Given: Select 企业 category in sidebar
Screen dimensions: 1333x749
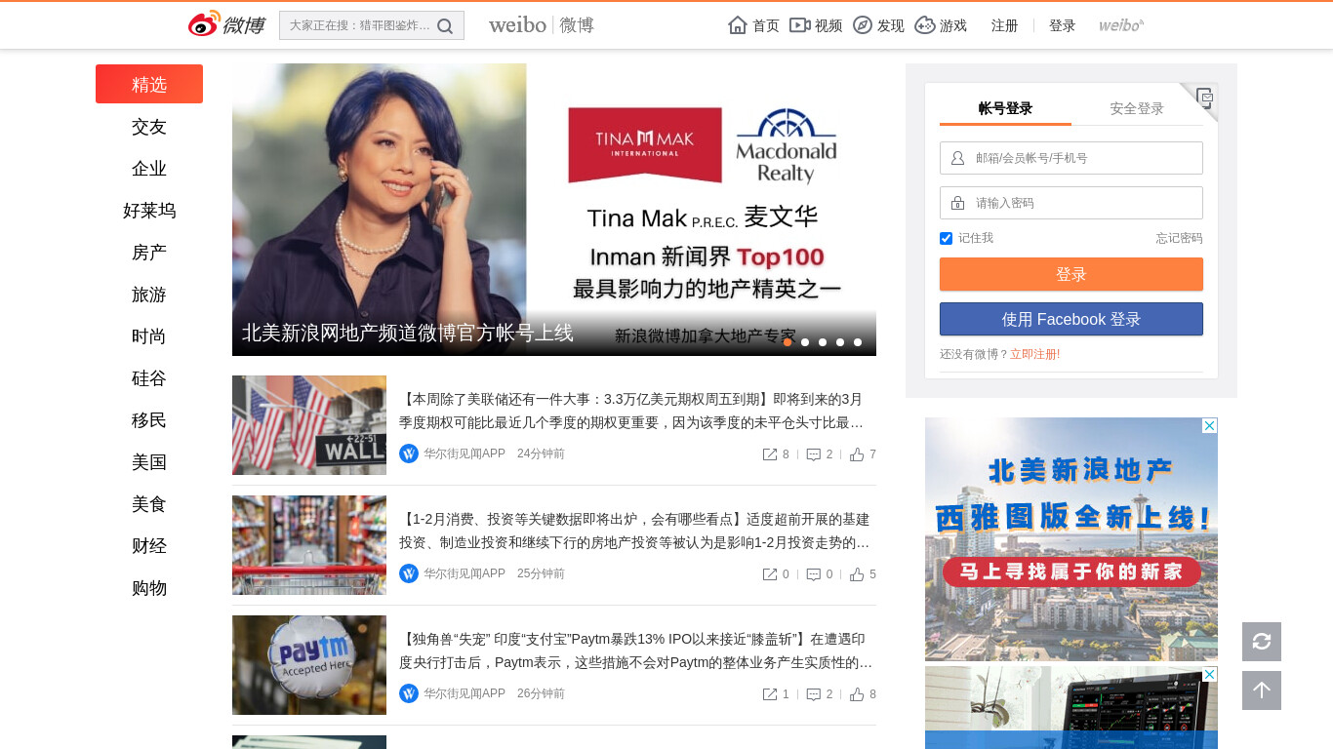Looking at the screenshot, I should coord(149,169).
